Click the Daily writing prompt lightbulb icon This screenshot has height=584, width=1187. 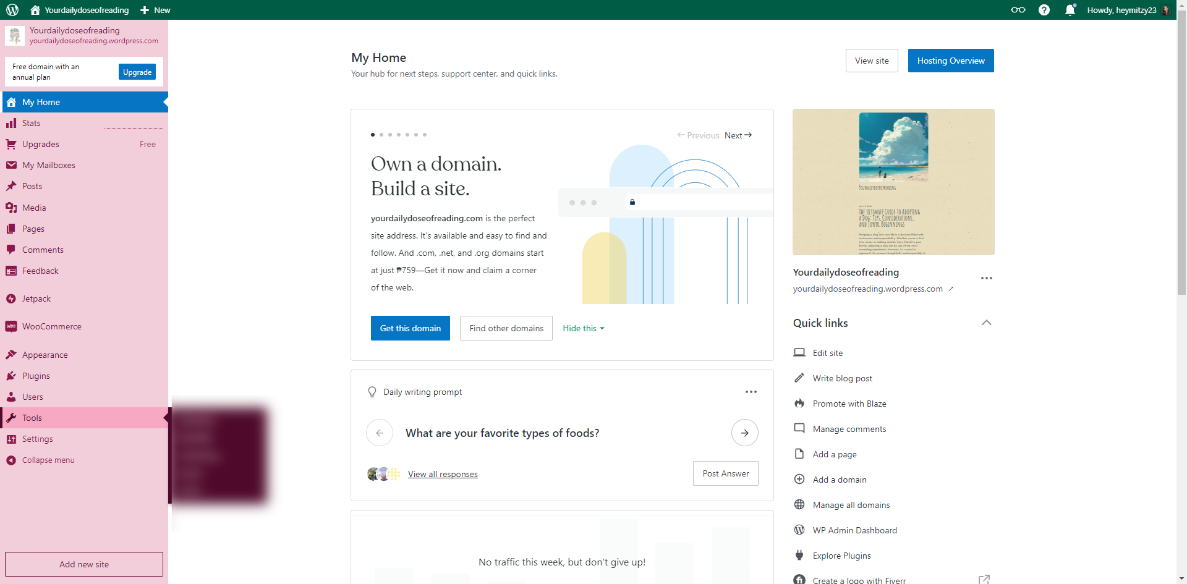point(372,392)
